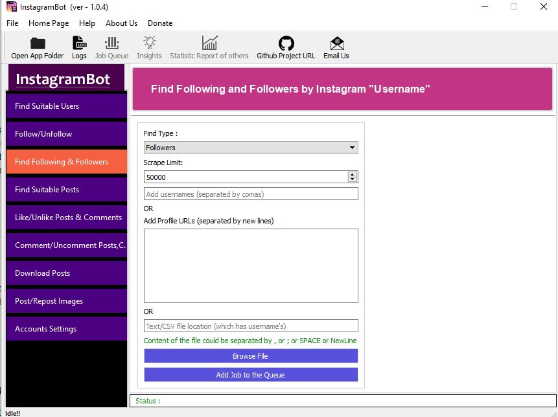Open the File menu
Image resolution: width=558 pixels, height=417 pixels.
pyautogui.click(x=12, y=23)
